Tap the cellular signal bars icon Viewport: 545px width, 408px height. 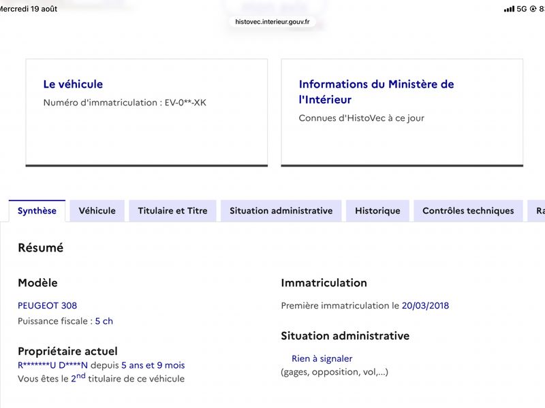point(509,9)
